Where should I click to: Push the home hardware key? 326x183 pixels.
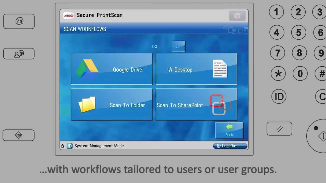pos(19,21)
